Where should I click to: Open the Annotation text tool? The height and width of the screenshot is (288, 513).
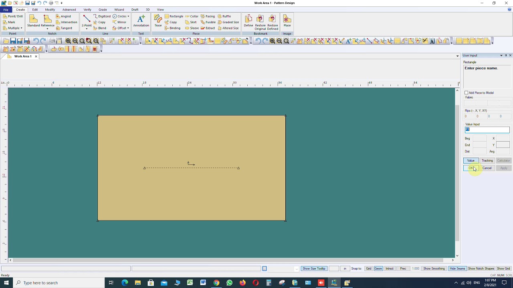pos(141,21)
